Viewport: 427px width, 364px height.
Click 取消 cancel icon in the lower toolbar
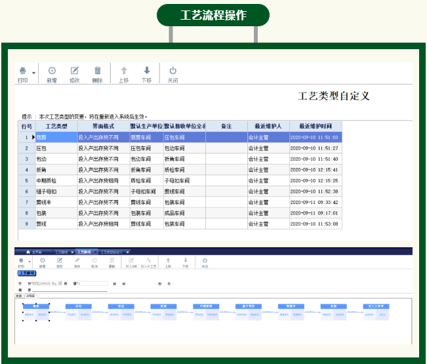[94, 260]
